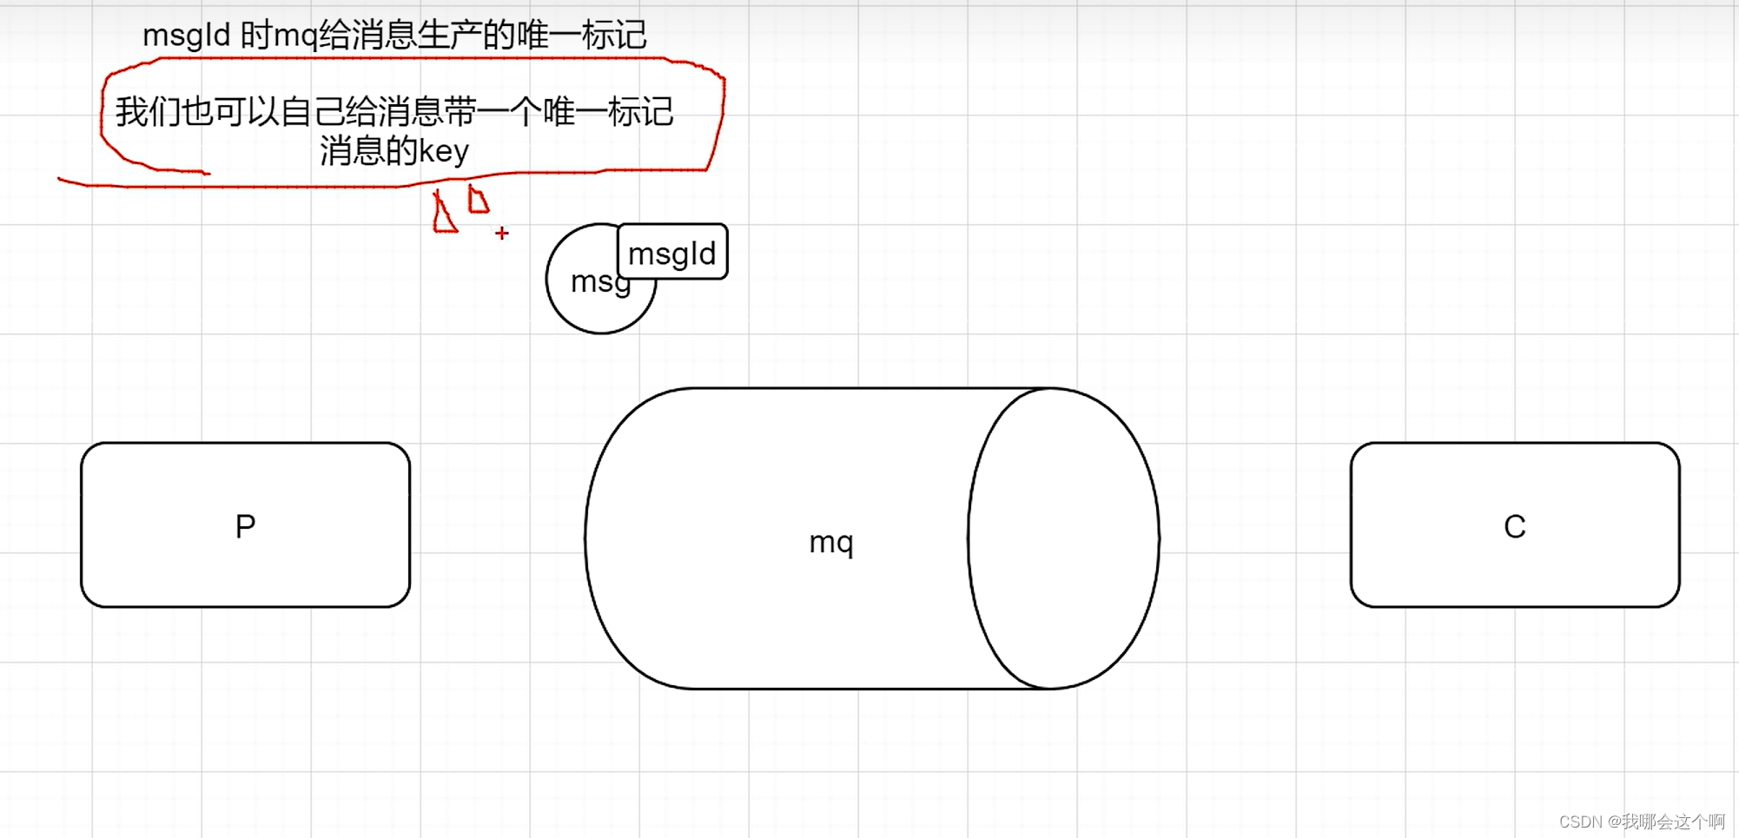Image resolution: width=1739 pixels, height=838 pixels.
Task: Click the msgId label box
Action: tap(672, 252)
